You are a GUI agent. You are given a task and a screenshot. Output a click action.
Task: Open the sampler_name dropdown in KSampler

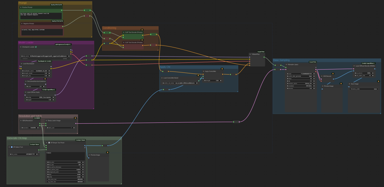click(x=301, y=83)
